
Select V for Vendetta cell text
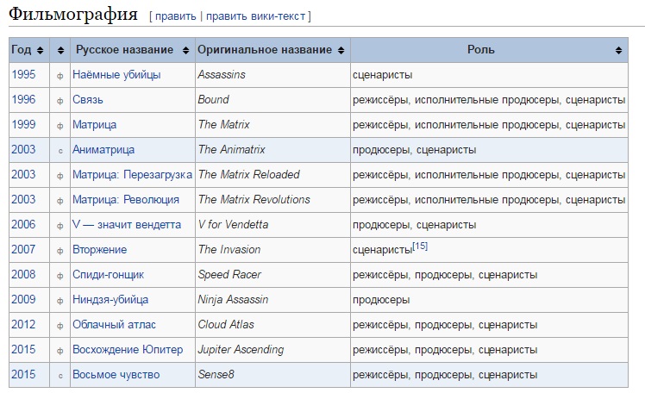click(x=233, y=225)
